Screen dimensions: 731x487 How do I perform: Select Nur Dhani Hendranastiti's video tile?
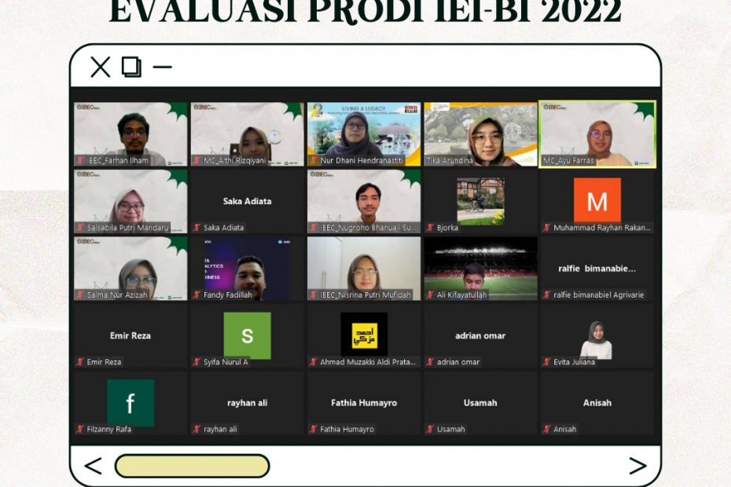click(x=363, y=134)
